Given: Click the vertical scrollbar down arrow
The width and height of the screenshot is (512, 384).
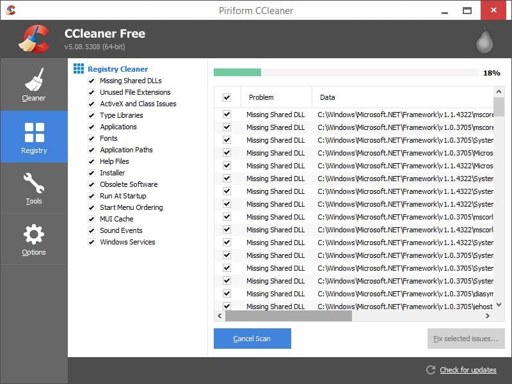Looking at the screenshot, I should tap(499, 305).
